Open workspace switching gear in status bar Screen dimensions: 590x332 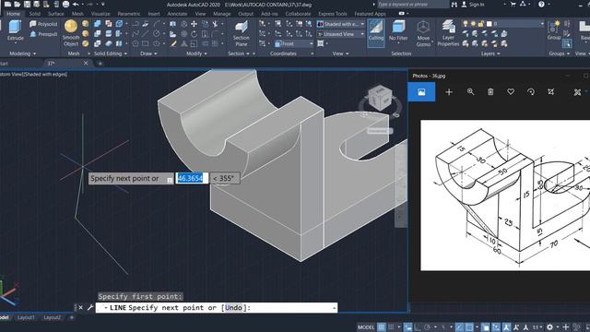(x=549, y=327)
